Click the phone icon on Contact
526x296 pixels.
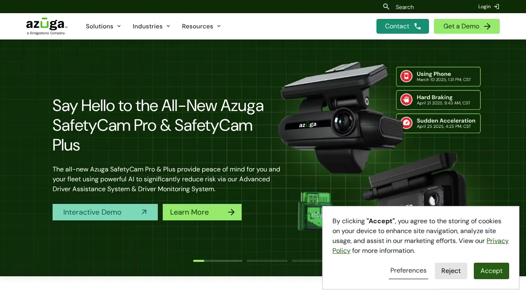click(418, 26)
